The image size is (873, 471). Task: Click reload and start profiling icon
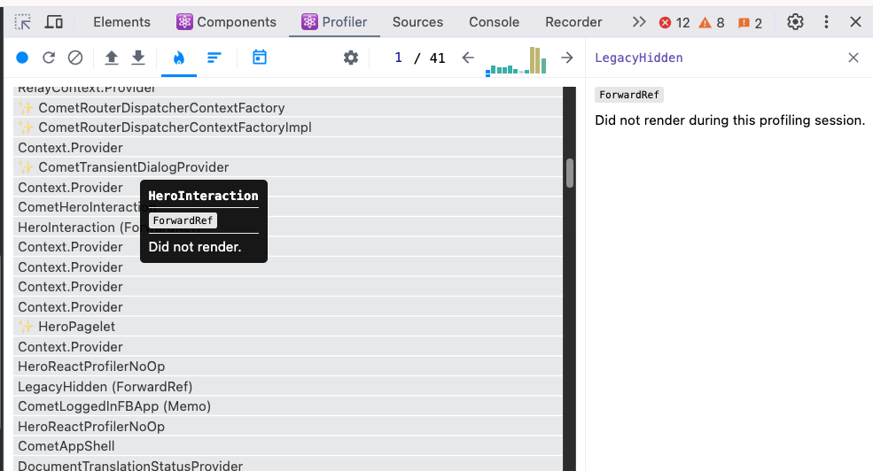click(x=49, y=58)
